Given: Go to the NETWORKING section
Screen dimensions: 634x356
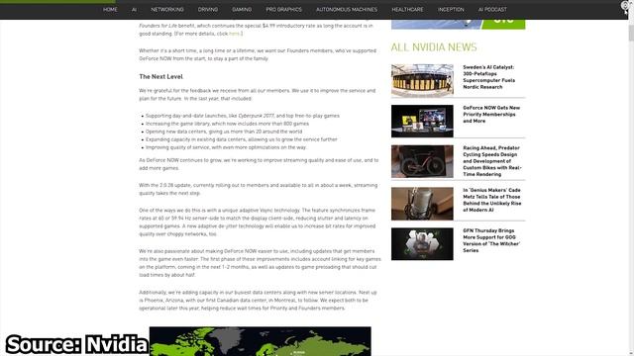Looking at the screenshot, I should click(x=167, y=9).
